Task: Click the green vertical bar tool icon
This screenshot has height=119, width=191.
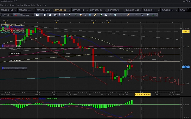Action: click(76, 15)
